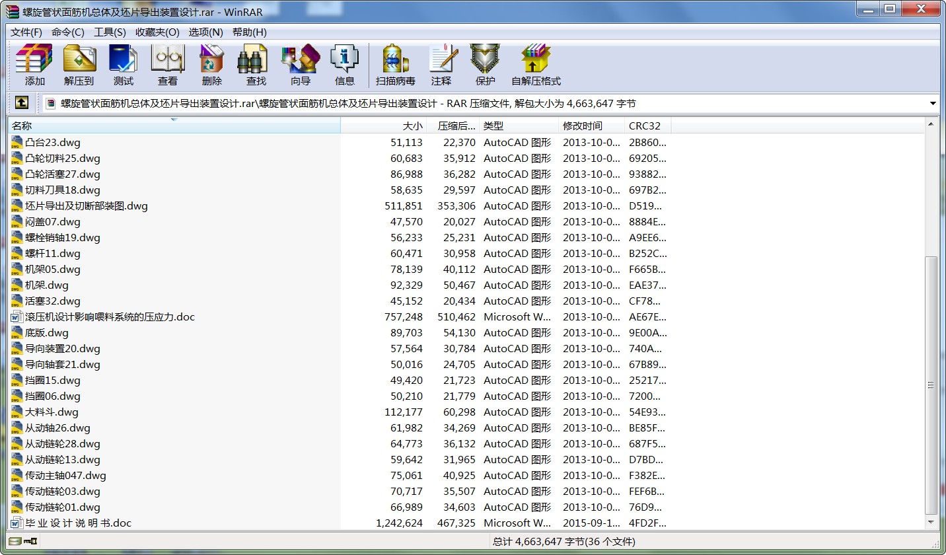Expand the address bar path dropdown
The width and height of the screenshot is (946, 555).
click(933, 103)
